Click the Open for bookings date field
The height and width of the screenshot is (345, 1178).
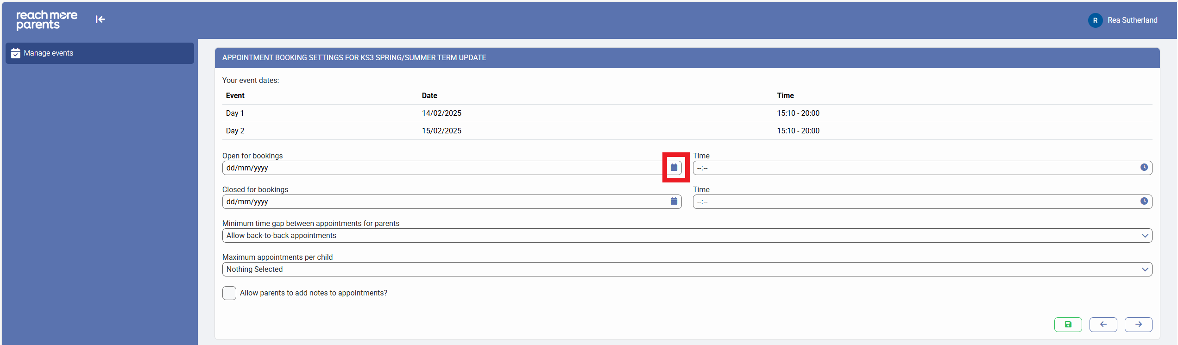click(x=440, y=168)
